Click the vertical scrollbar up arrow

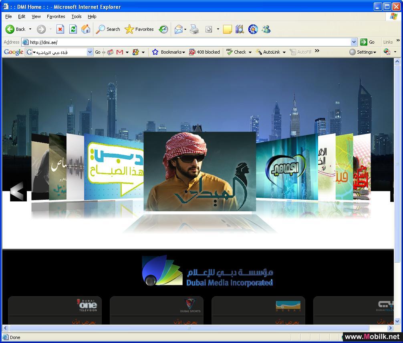click(x=397, y=61)
